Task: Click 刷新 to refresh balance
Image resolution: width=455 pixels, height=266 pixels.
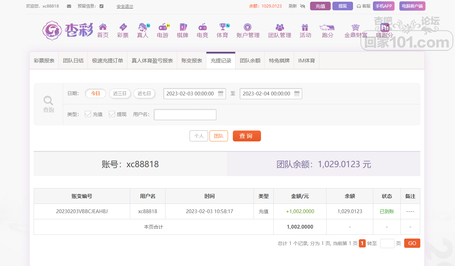Action: (293, 6)
